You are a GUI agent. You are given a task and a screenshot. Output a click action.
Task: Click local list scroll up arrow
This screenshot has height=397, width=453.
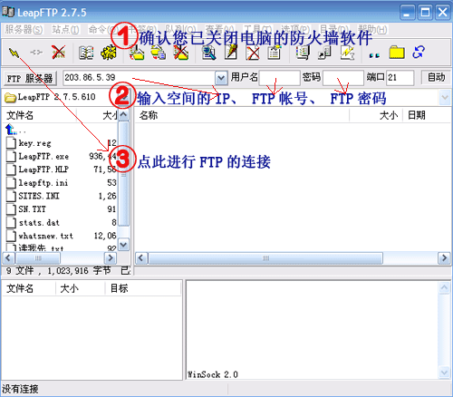point(123,115)
